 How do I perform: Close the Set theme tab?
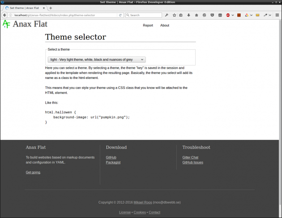tap(44, 8)
